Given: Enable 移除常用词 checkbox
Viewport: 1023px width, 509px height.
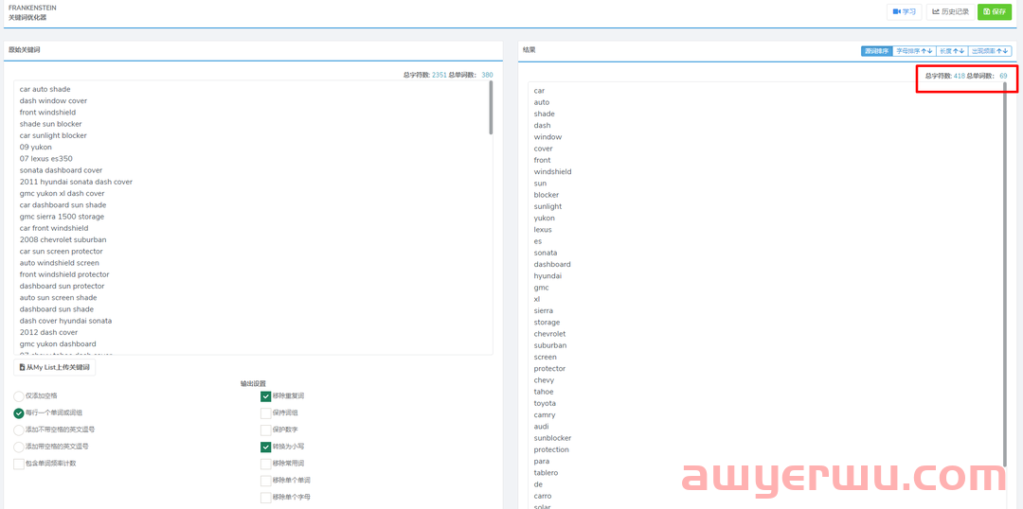Looking at the screenshot, I should 266,464.
